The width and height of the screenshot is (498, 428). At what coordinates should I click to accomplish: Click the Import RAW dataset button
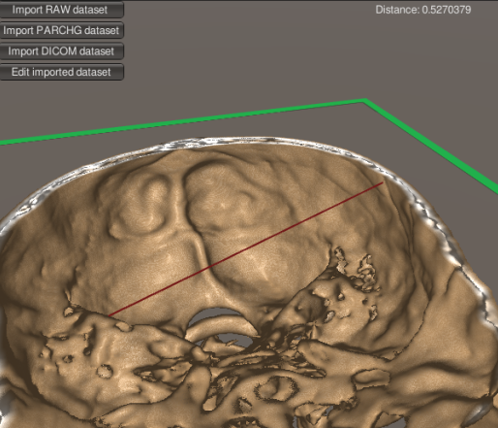61,10
